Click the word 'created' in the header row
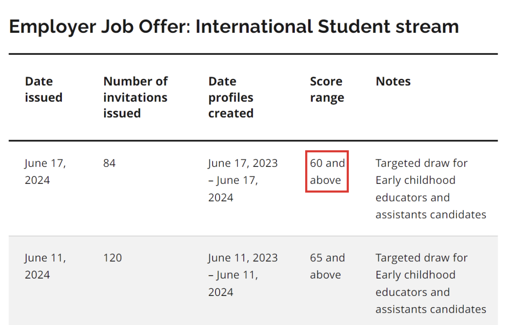This screenshot has height=325, width=507. pyautogui.click(x=231, y=113)
